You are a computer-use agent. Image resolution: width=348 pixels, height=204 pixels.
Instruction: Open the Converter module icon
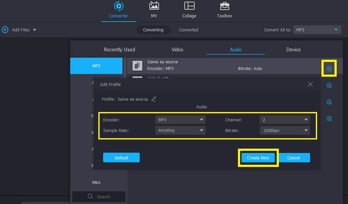pos(118,6)
